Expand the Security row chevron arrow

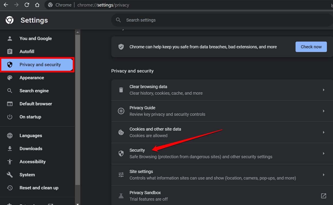[324, 153]
